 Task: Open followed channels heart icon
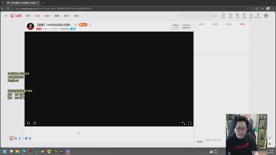(230, 15)
